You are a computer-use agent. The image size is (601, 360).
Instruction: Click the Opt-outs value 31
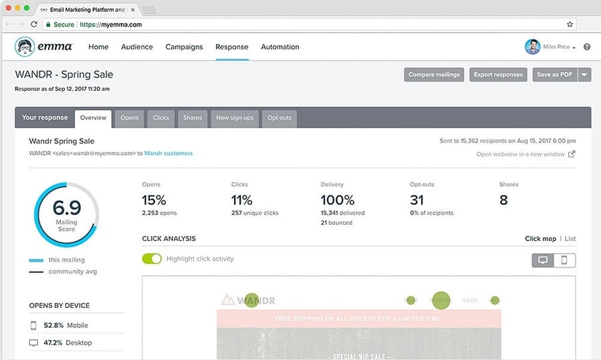click(x=416, y=200)
